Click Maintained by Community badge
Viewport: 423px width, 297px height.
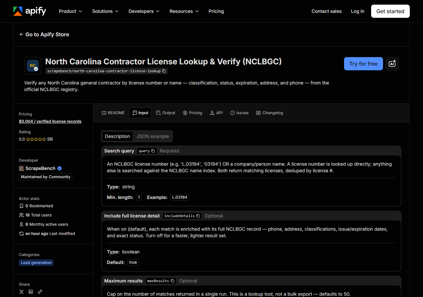(46, 177)
